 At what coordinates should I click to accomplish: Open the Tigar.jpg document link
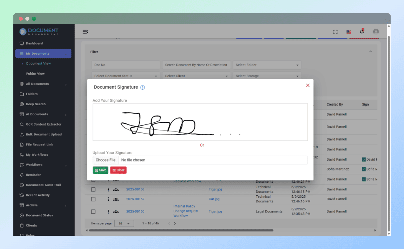pos(215,189)
